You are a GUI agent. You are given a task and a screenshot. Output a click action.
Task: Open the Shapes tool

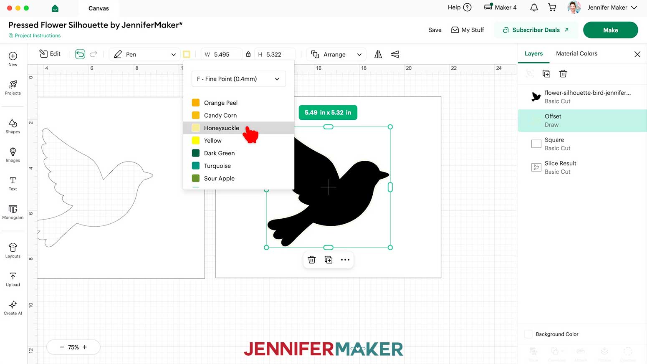click(x=13, y=126)
